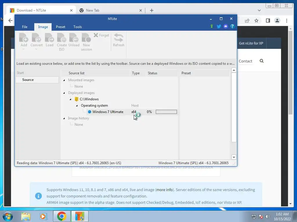297x222 pixels.
Task: Click the Preset column header
Action: tap(204, 73)
